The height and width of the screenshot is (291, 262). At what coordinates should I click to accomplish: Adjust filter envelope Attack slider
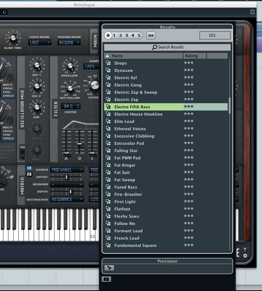click(x=67, y=153)
